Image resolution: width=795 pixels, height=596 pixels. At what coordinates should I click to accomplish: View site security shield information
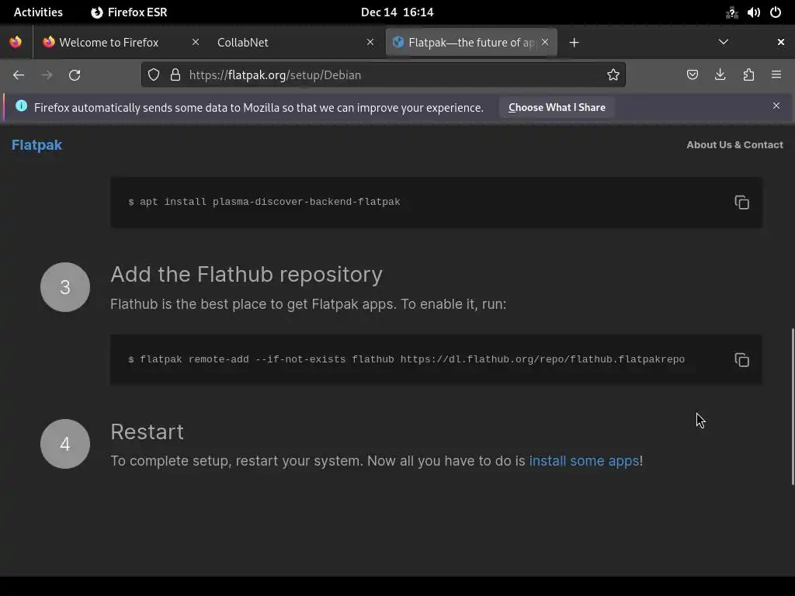[154, 74]
